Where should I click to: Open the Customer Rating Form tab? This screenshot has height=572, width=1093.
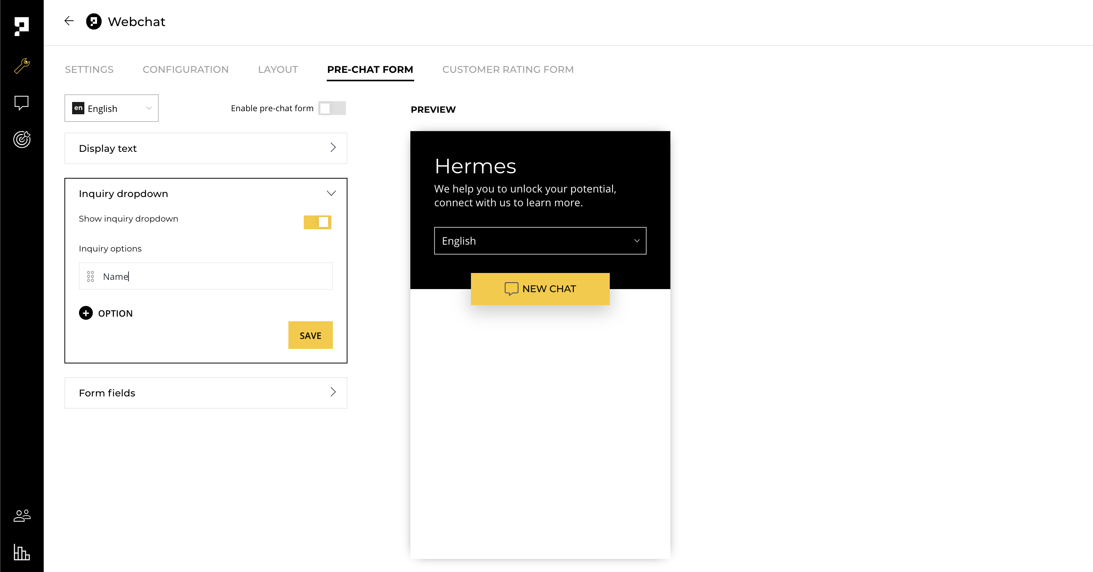coord(508,69)
